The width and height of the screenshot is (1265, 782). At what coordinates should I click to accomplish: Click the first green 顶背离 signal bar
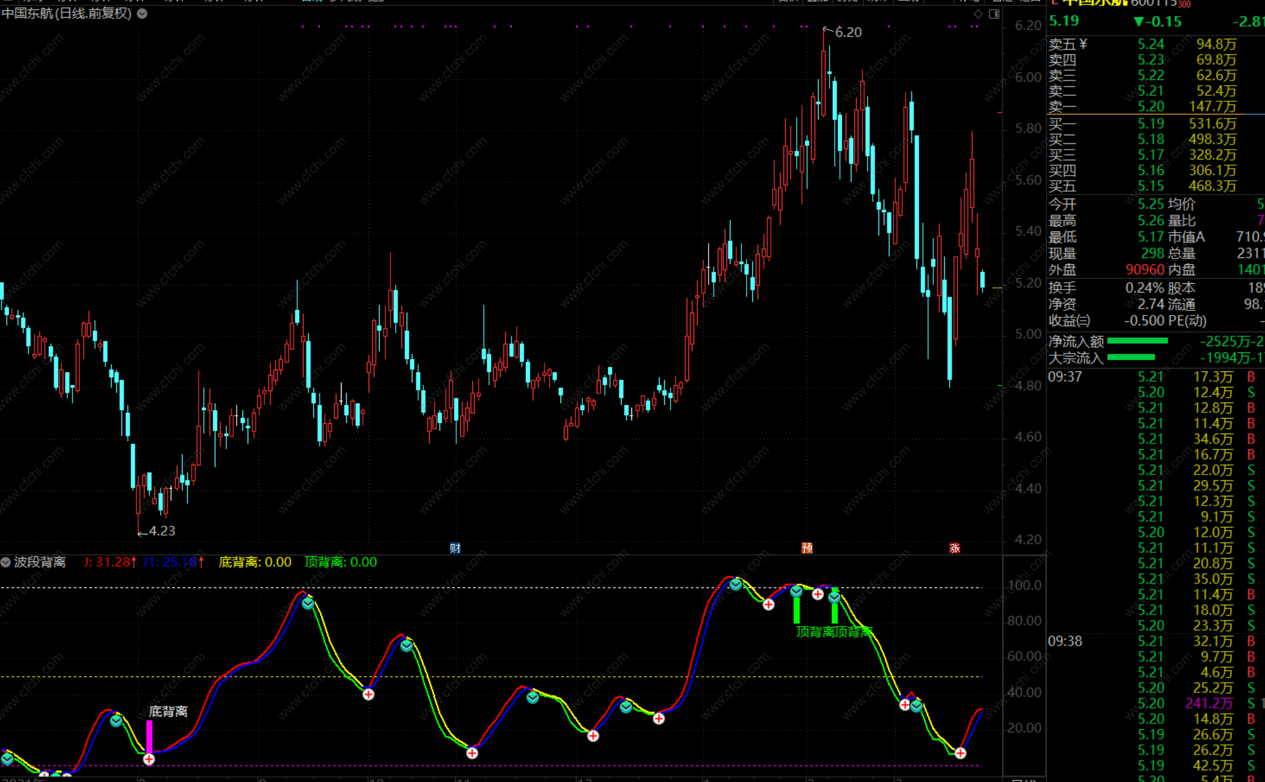[x=797, y=610]
